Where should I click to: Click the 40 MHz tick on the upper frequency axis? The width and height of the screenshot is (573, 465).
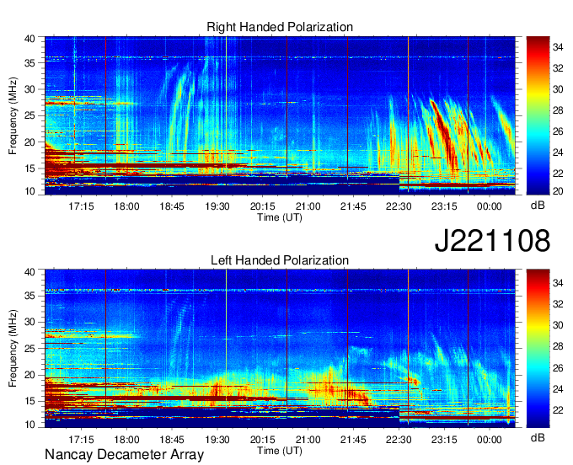point(29,39)
